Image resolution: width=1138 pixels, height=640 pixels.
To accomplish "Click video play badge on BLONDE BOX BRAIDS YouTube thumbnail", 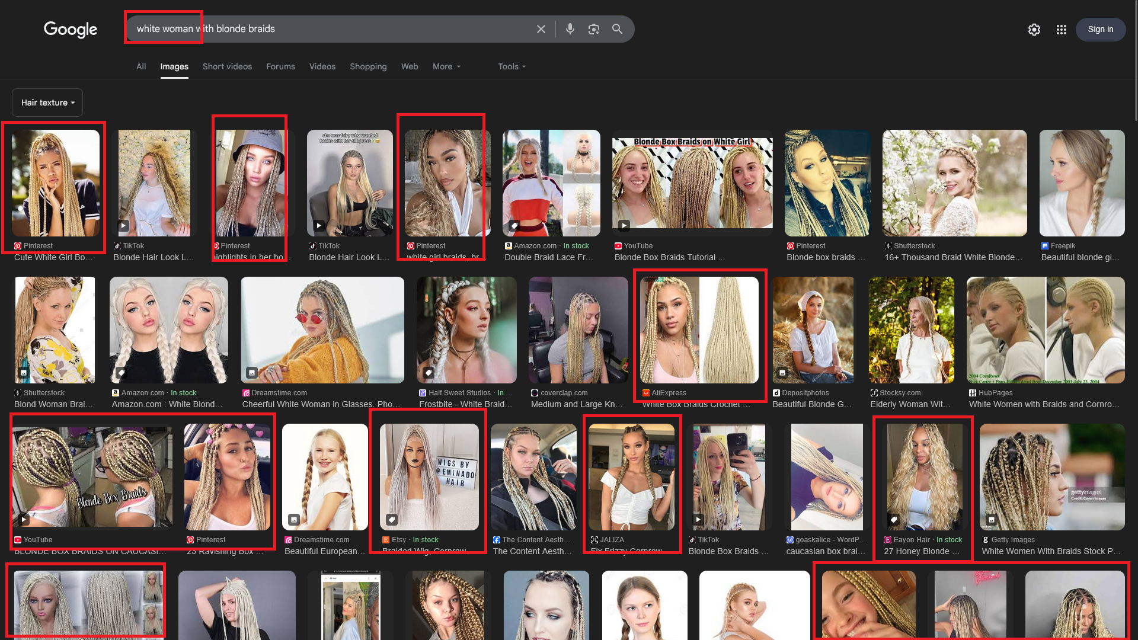I will click(23, 520).
